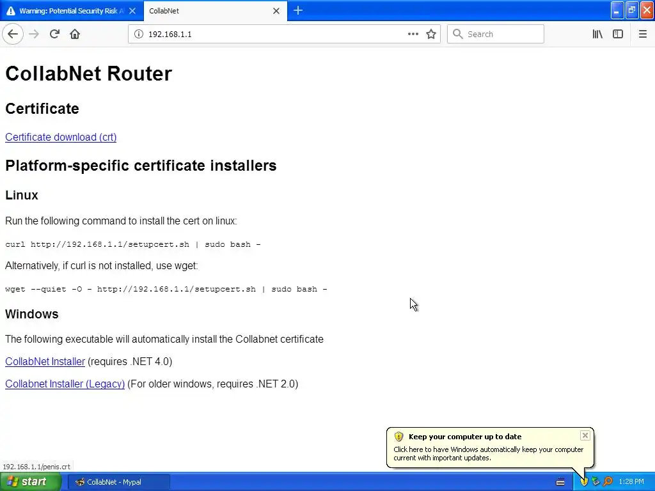Click the wget --quiet setupcert.sh command text
Screen dimensions: 655x491
pyautogui.click(x=166, y=289)
